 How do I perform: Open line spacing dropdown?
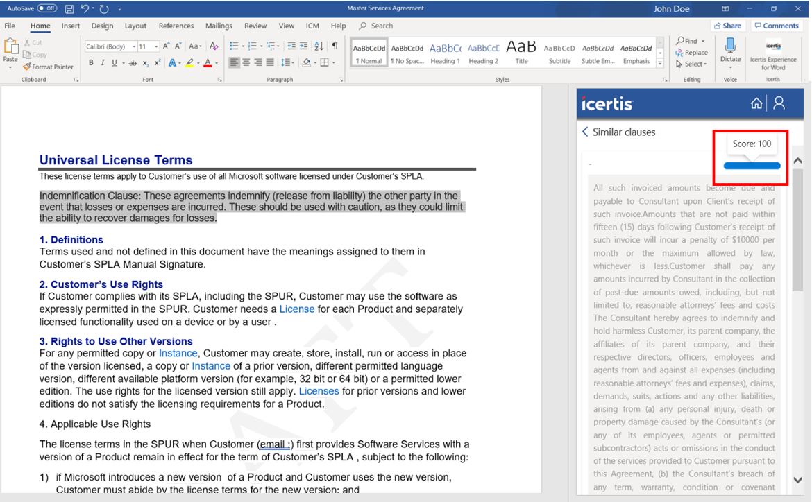click(287, 62)
